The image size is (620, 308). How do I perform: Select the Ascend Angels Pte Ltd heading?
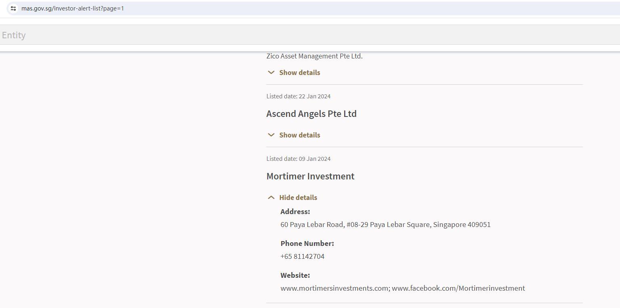tap(311, 114)
